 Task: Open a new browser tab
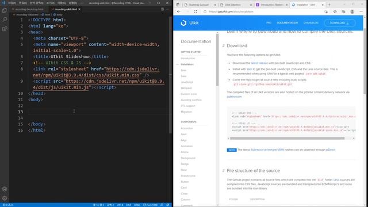point(329,5)
